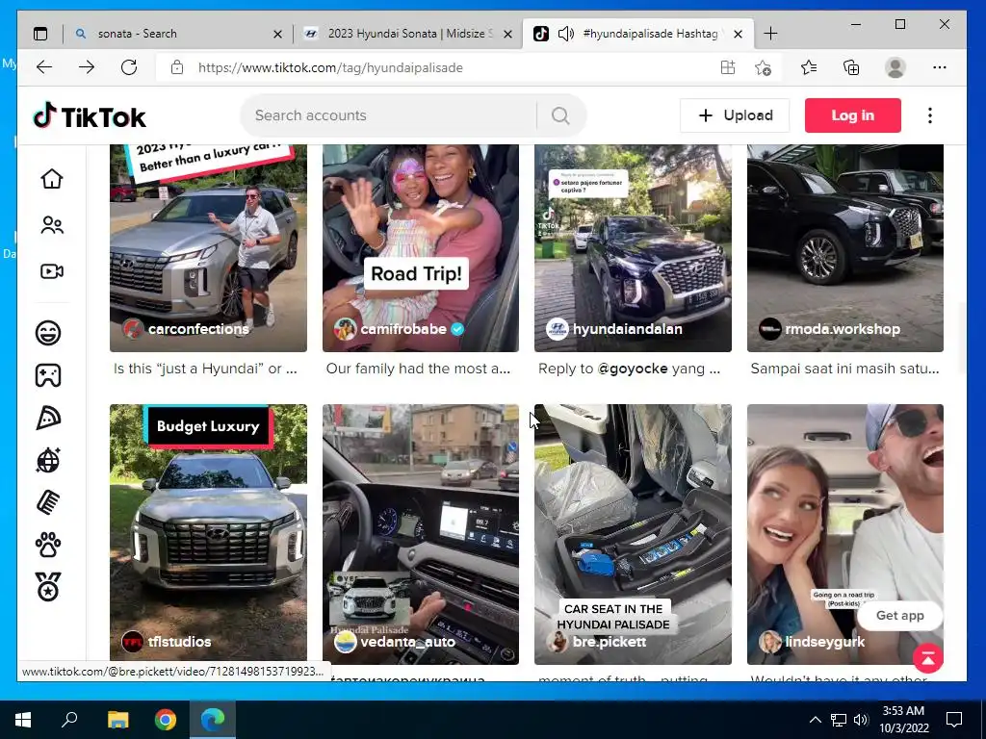Open the Windows Start menu

coord(23,720)
